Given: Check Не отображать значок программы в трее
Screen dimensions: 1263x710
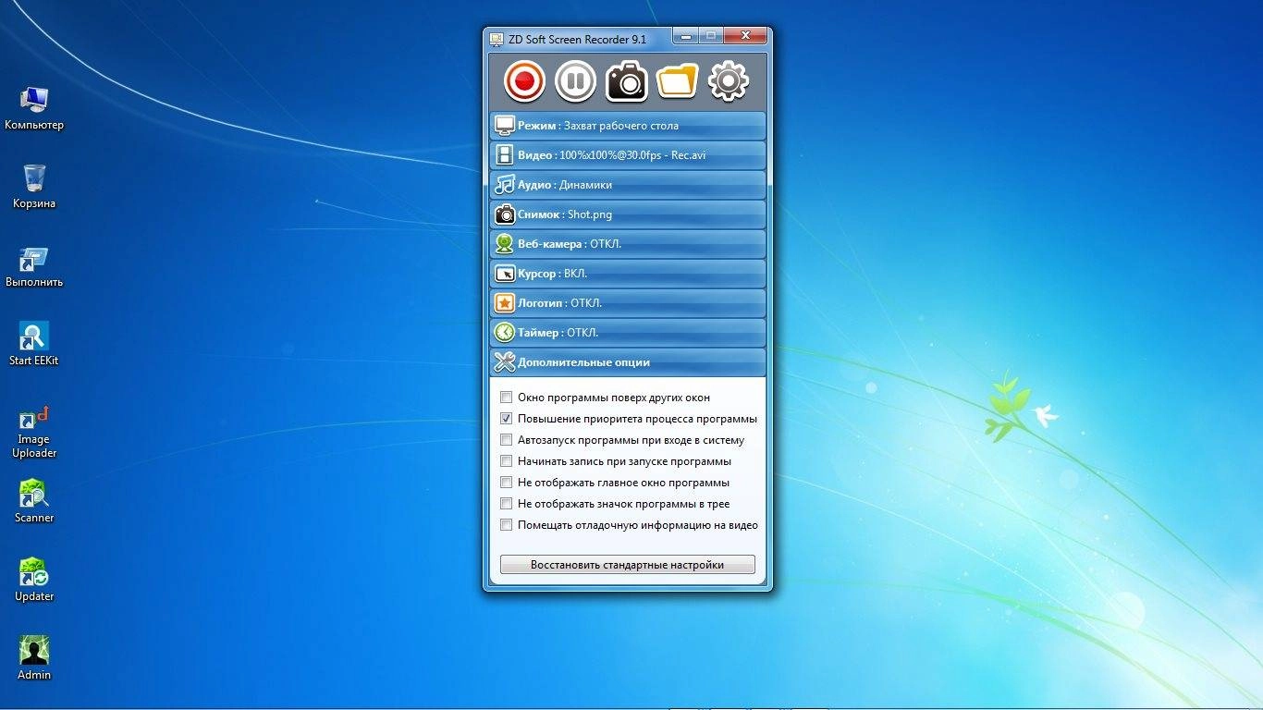Looking at the screenshot, I should pos(506,504).
